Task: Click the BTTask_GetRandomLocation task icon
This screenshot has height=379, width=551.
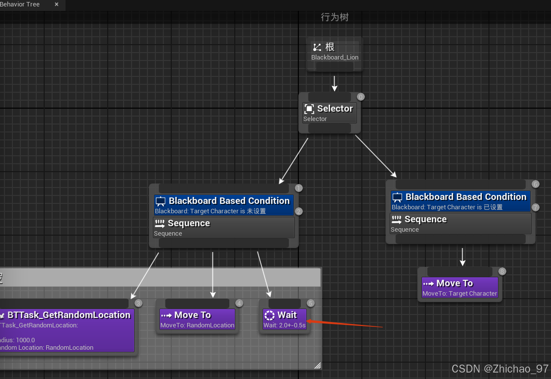Action: click(x=2, y=316)
